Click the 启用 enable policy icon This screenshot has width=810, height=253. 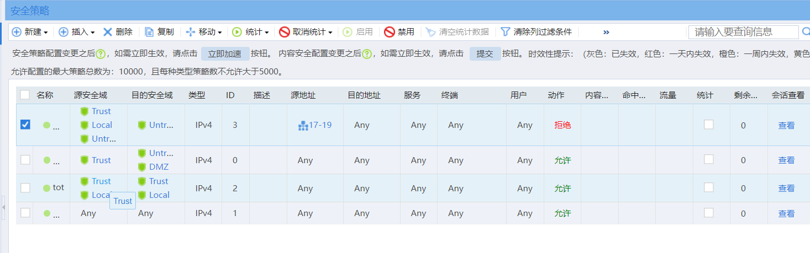coord(348,32)
